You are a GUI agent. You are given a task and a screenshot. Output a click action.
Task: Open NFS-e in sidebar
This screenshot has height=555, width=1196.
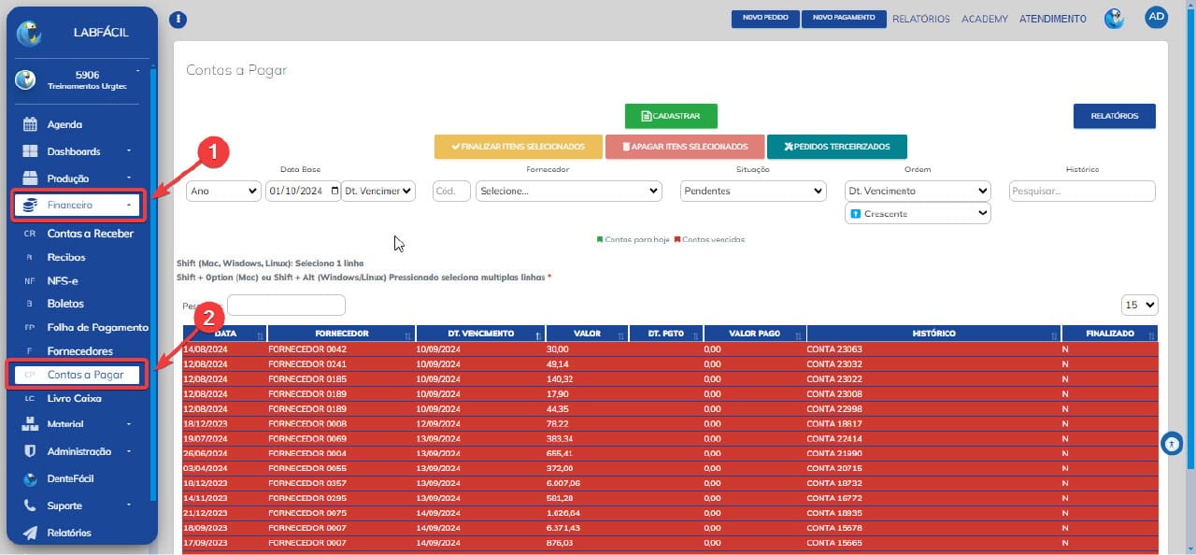63,280
